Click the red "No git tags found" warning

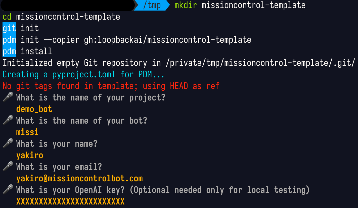111,86
